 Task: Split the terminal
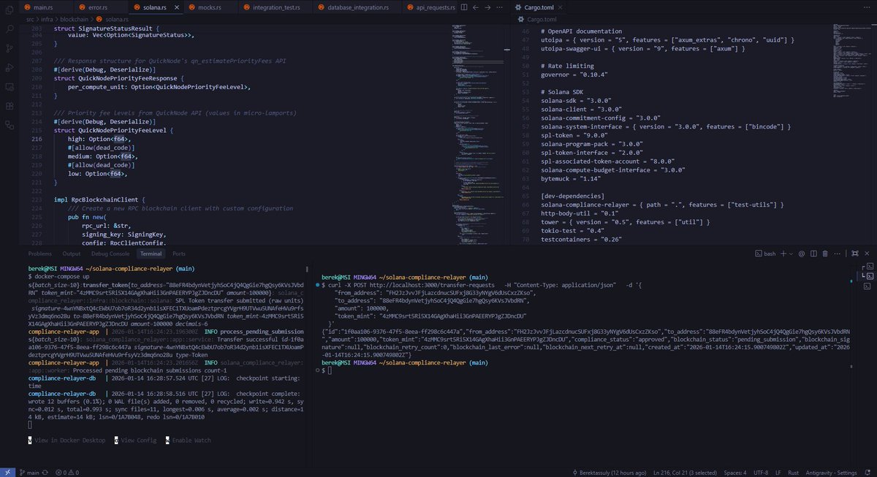coord(813,253)
